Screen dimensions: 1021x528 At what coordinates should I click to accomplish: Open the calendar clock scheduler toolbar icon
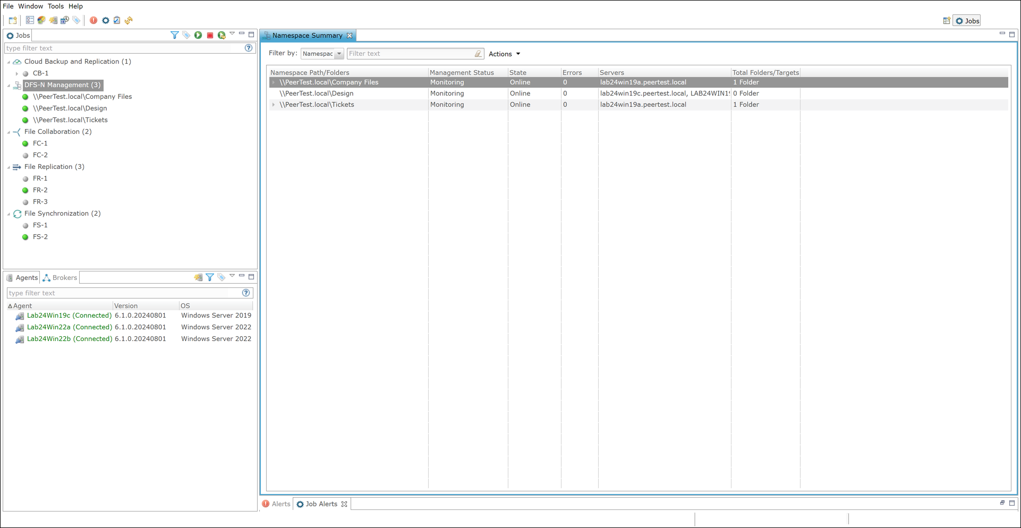point(65,20)
